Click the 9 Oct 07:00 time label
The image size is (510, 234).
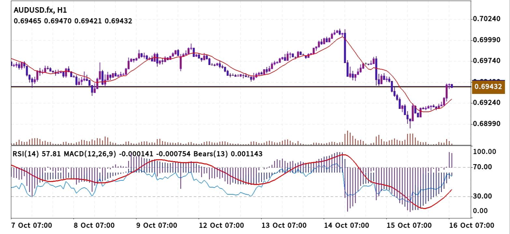click(156, 225)
